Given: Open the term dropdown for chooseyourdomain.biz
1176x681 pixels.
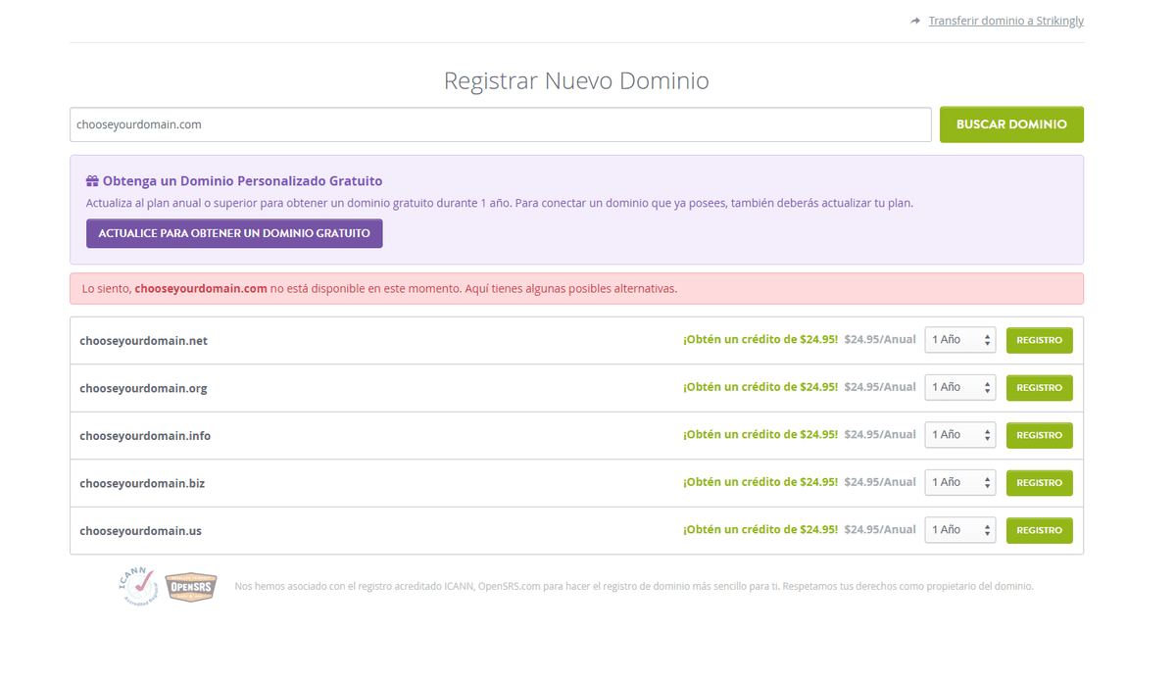Looking at the screenshot, I should 959,482.
